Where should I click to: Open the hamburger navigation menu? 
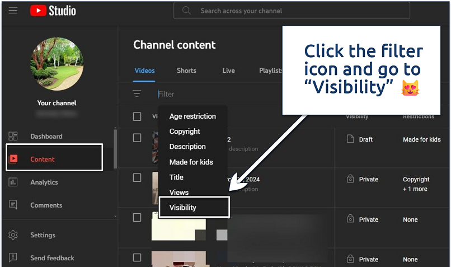13,11
